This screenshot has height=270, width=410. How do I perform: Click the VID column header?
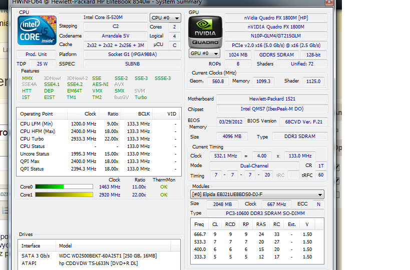point(167,114)
